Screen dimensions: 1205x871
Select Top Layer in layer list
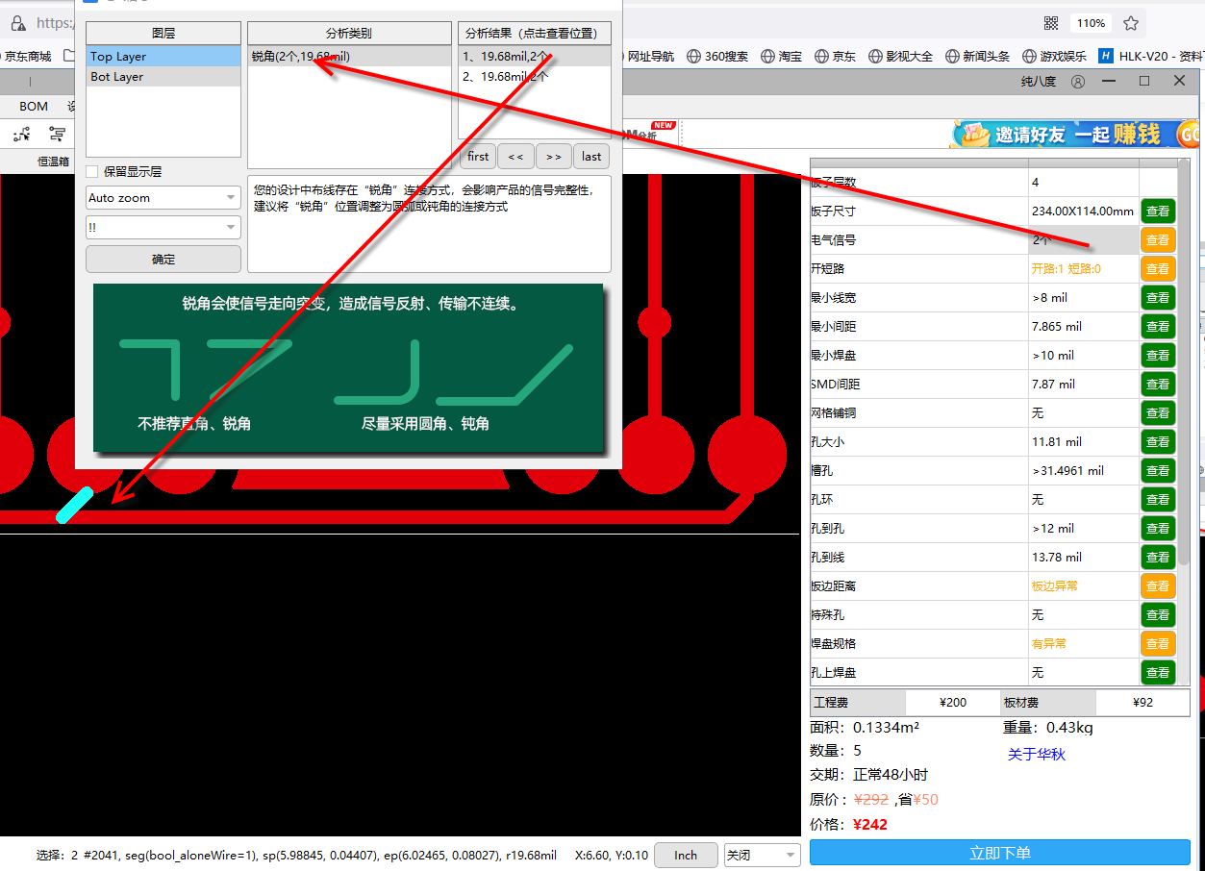coord(163,57)
